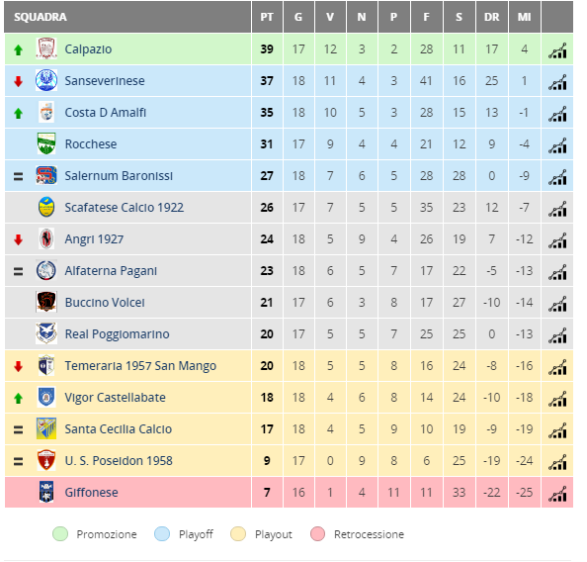Image resolution: width=587 pixels, height=562 pixels.
Task: Click the red down arrow beside Angri 1927
Action: 18,239
